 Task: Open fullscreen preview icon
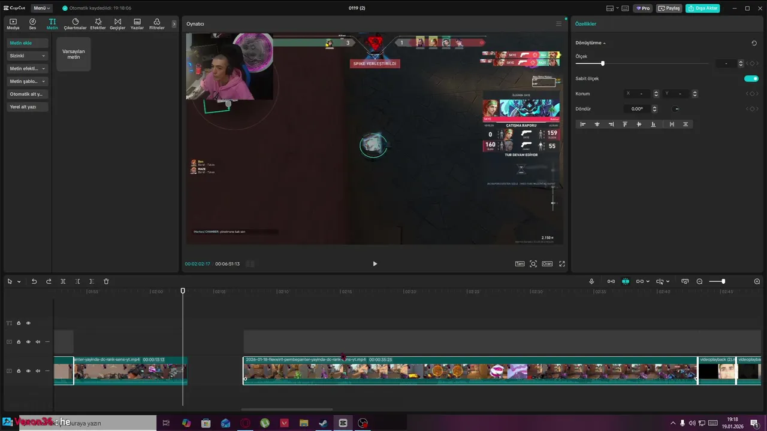[x=562, y=263]
